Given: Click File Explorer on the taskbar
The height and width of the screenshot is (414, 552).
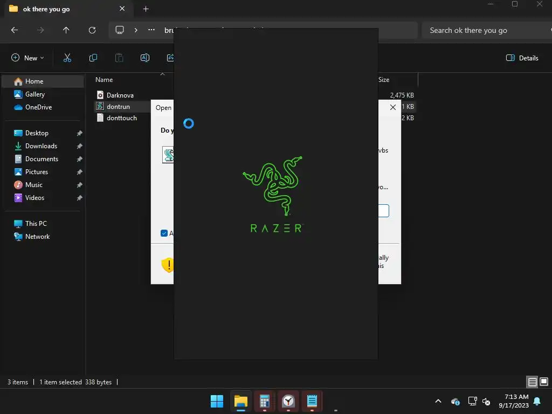Looking at the screenshot, I should click(241, 401).
